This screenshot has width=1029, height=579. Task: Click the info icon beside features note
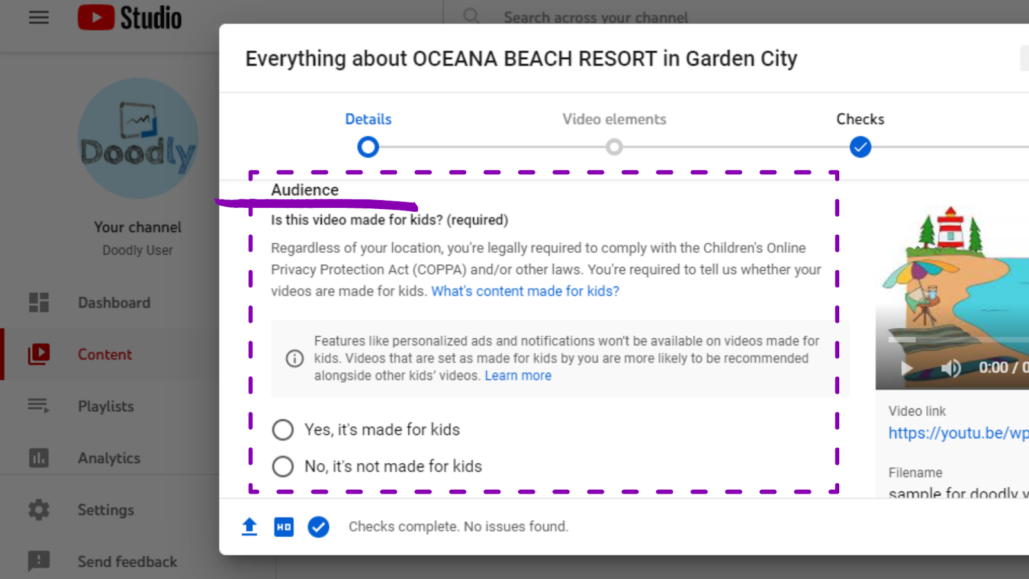pyautogui.click(x=295, y=358)
